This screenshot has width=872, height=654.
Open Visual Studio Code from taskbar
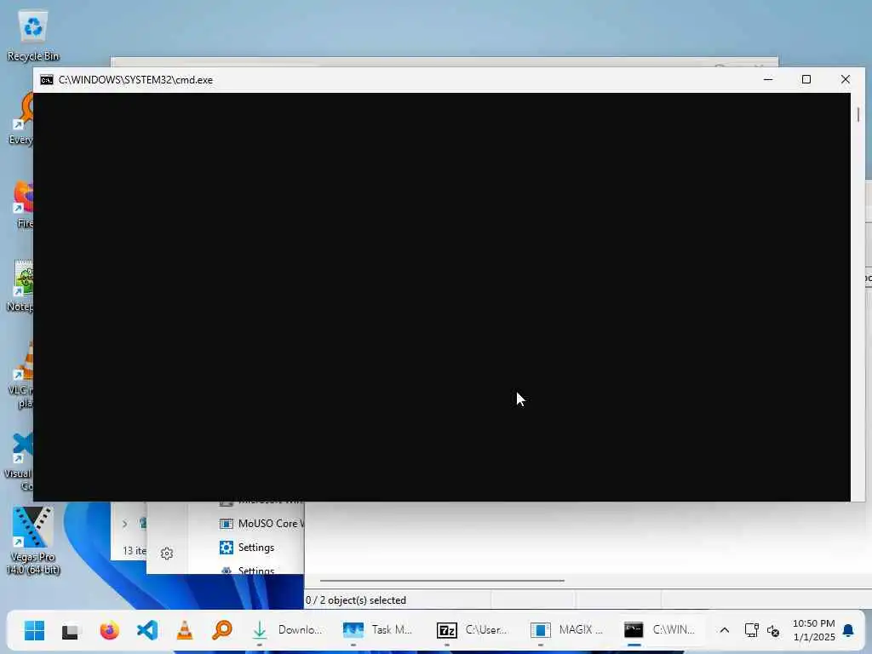(146, 631)
